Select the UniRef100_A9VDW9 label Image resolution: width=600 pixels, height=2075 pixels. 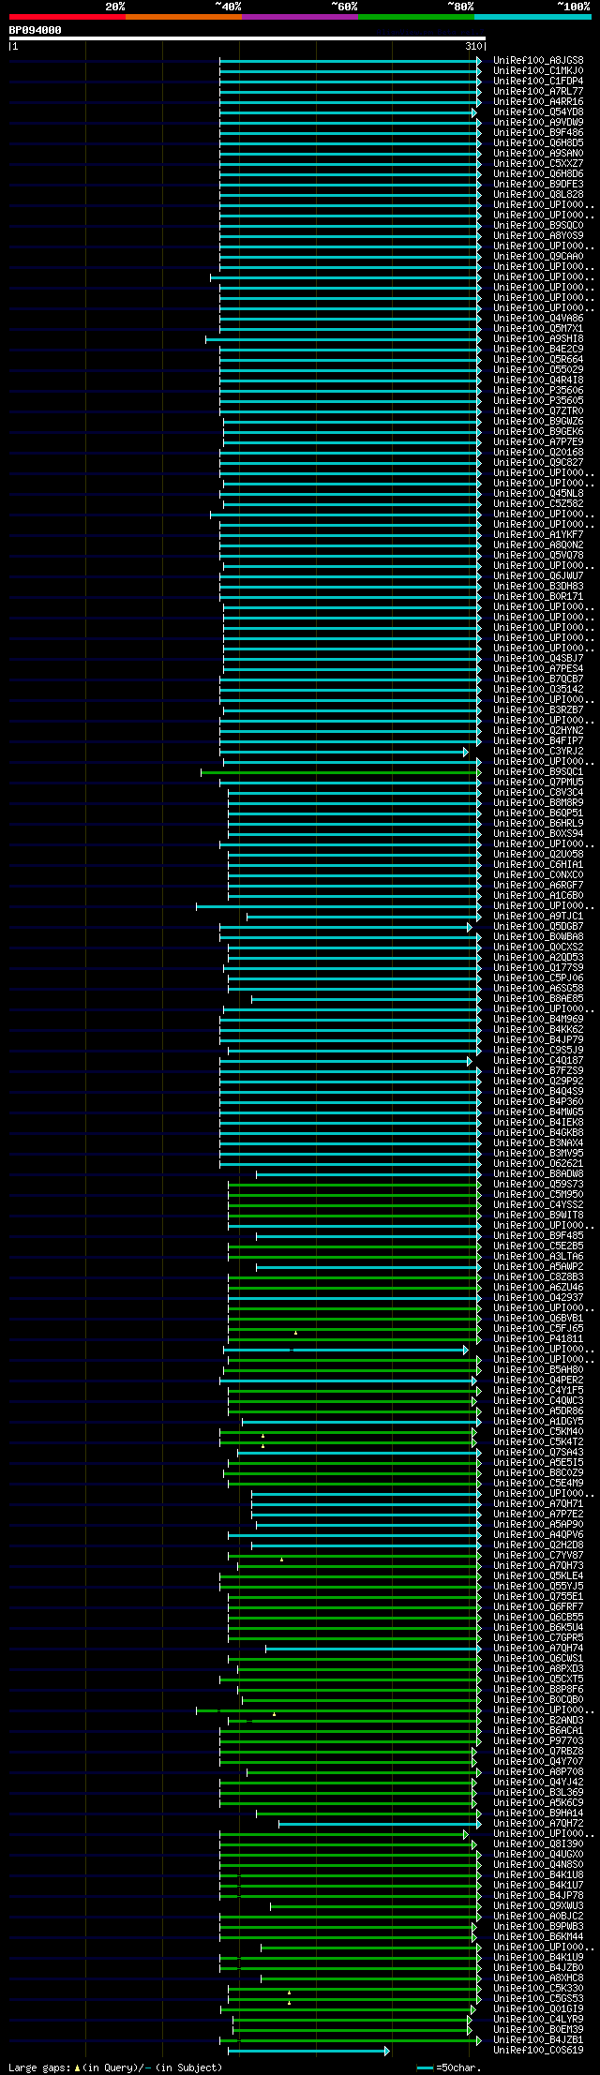(x=538, y=122)
